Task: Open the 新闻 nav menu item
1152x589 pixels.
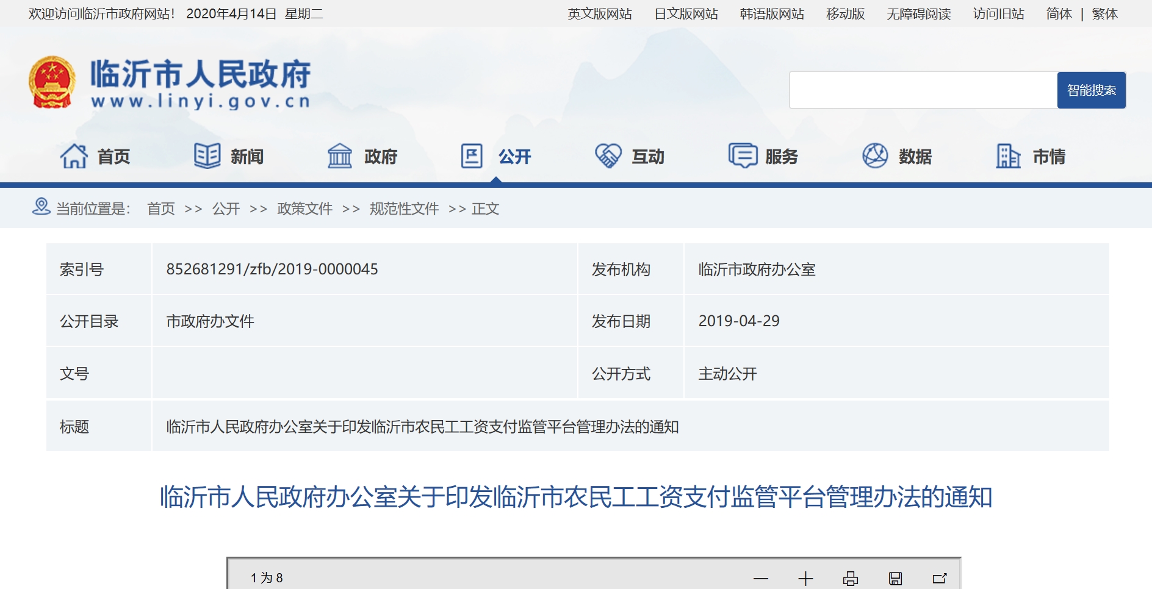Action: click(247, 157)
